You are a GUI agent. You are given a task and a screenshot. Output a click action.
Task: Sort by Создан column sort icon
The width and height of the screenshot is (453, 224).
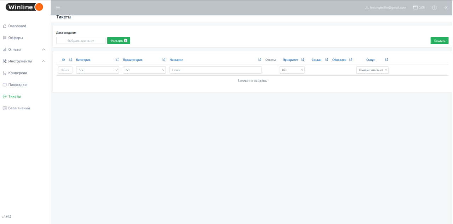327,60
